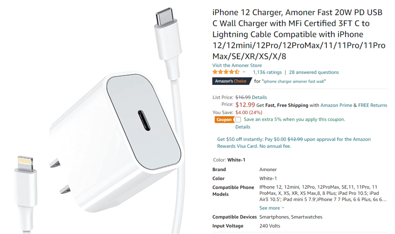Open Details link under coupon
Screen dimensions: 395x234
click(242, 127)
